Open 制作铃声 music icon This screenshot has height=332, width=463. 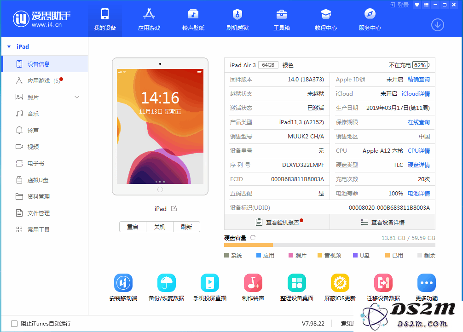point(253,283)
